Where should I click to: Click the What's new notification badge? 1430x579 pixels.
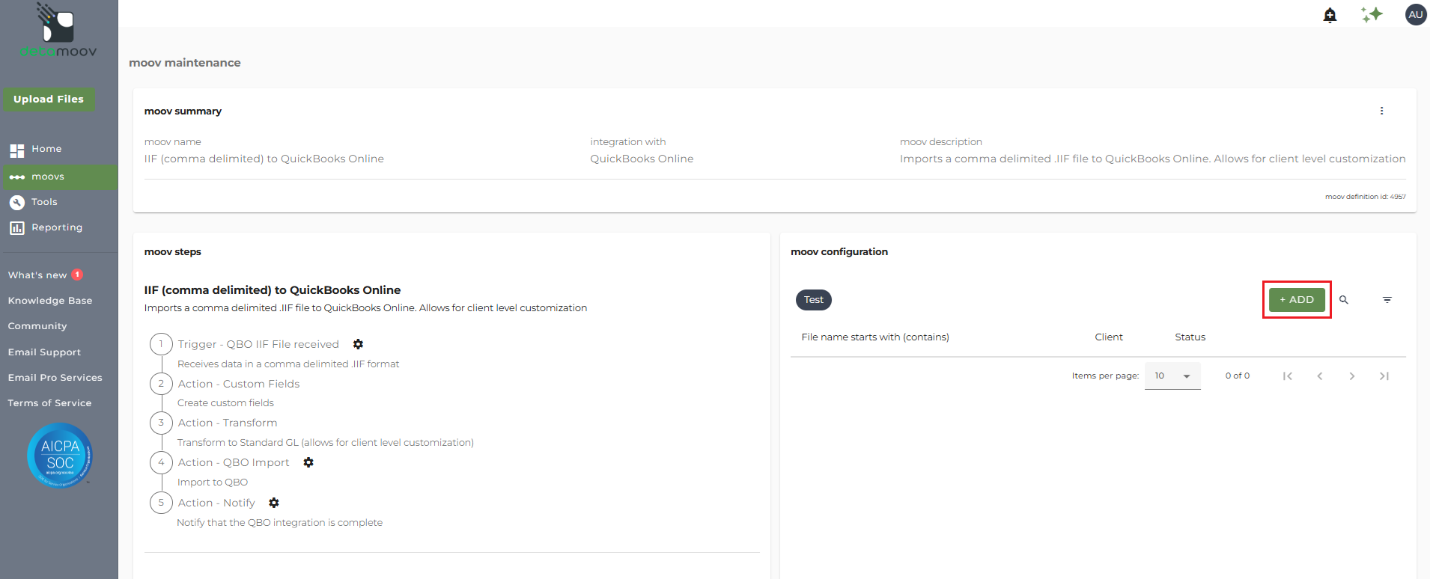tap(77, 275)
